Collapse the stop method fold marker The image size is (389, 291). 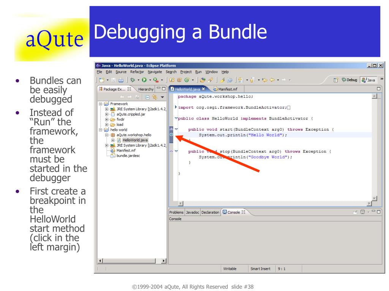coord(176,151)
